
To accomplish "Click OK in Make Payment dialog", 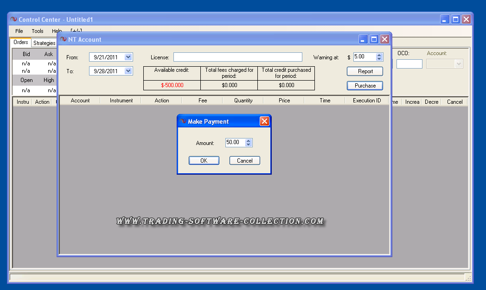I will coord(204,161).
